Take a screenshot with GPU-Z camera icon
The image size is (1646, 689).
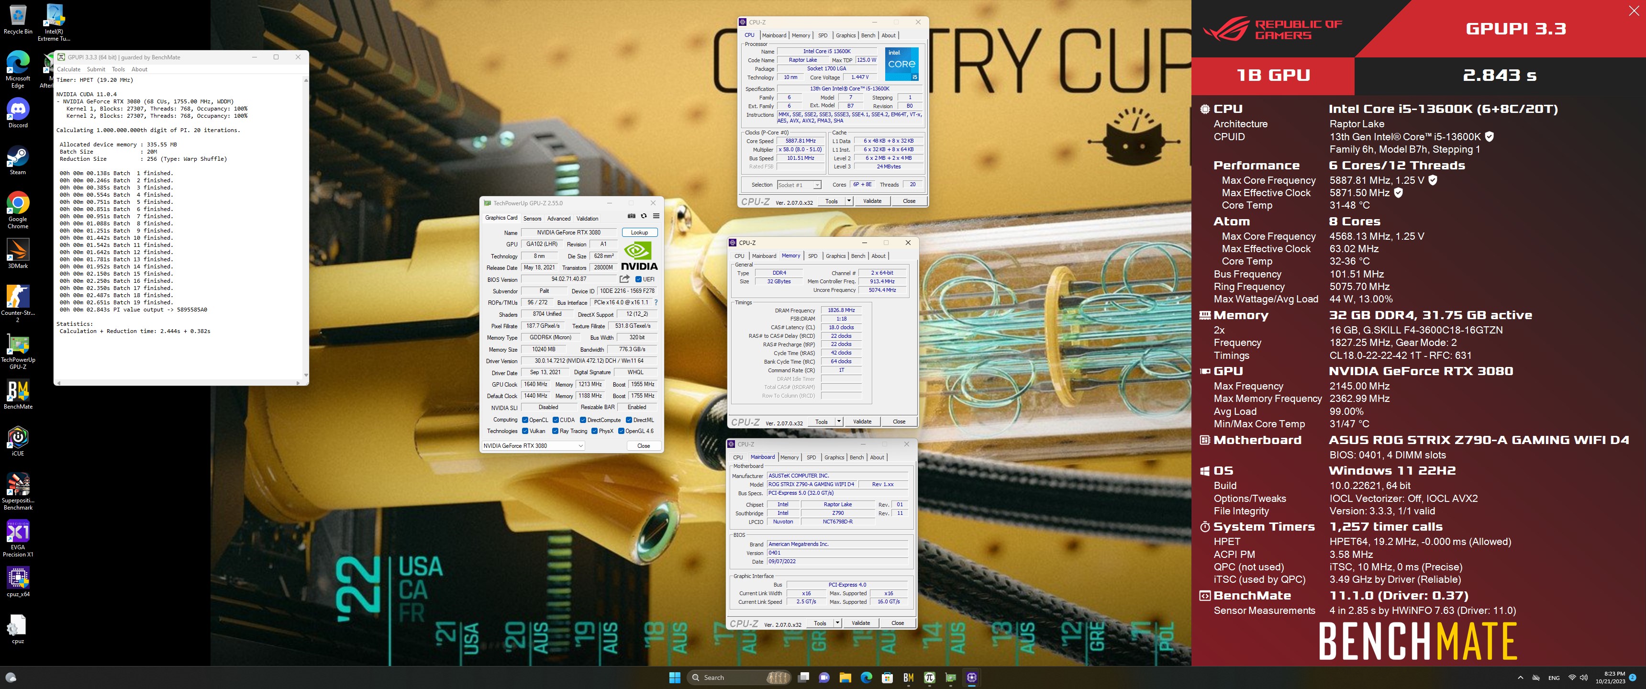coord(631,216)
